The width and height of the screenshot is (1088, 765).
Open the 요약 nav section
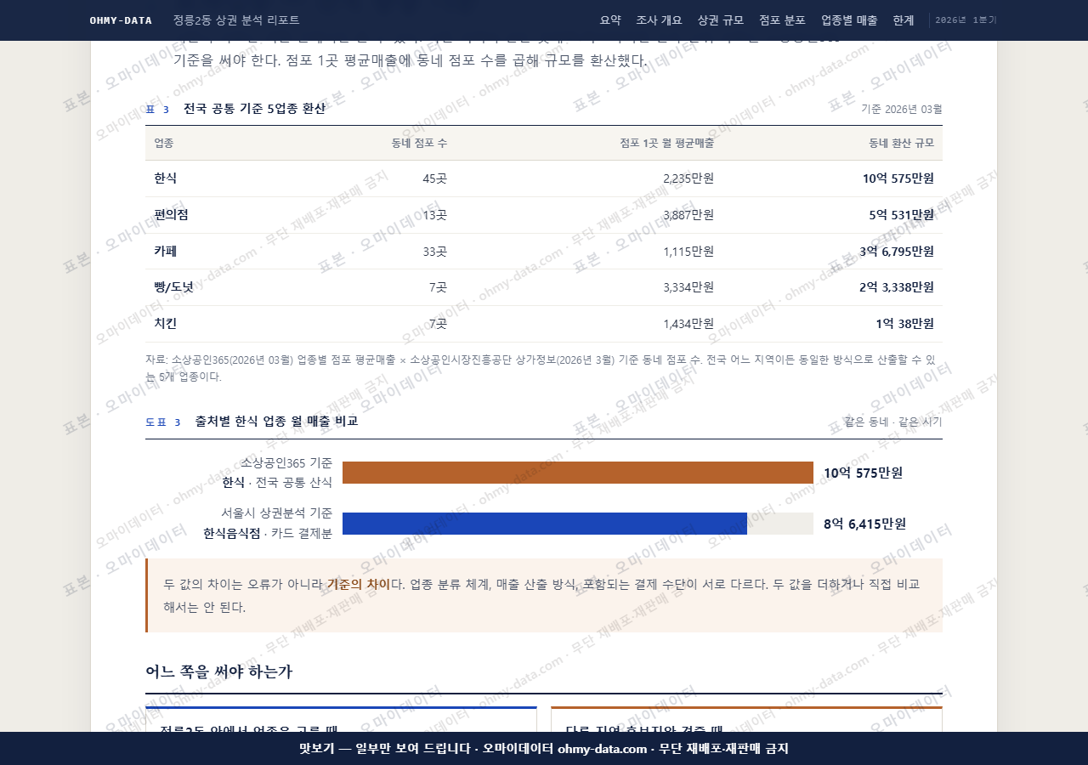(610, 20)
